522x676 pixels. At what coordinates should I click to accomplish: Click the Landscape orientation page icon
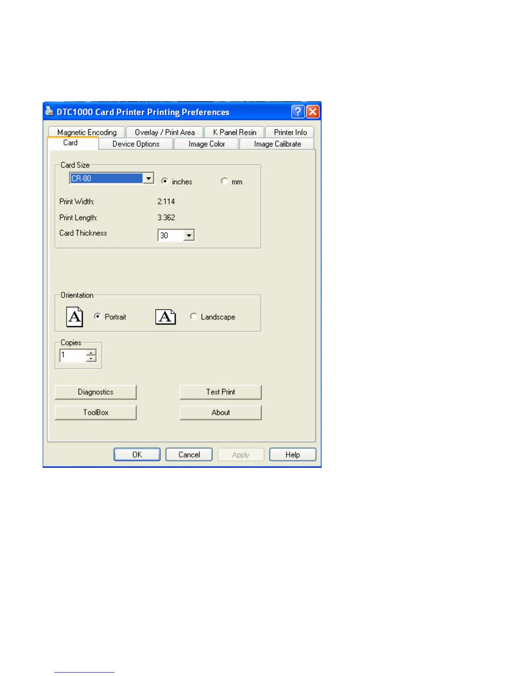point(165,317)
